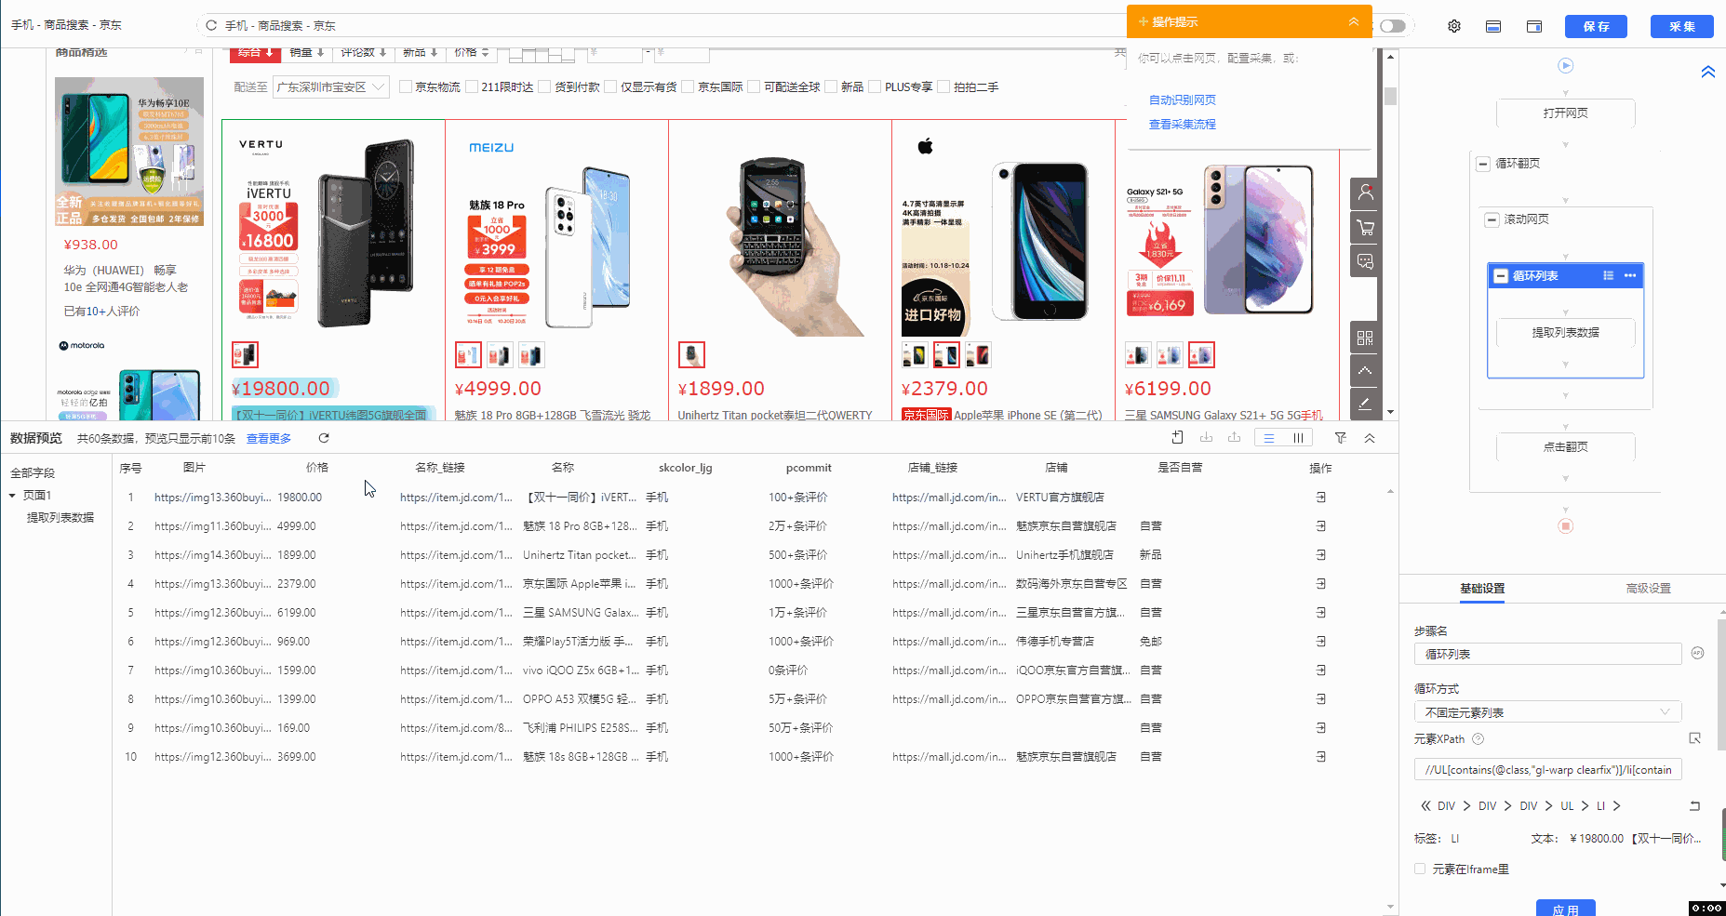This screenshot has width=1726, height=916.
Task: Check the 京东物流 filter checkbox
Action: click(406, 87)
